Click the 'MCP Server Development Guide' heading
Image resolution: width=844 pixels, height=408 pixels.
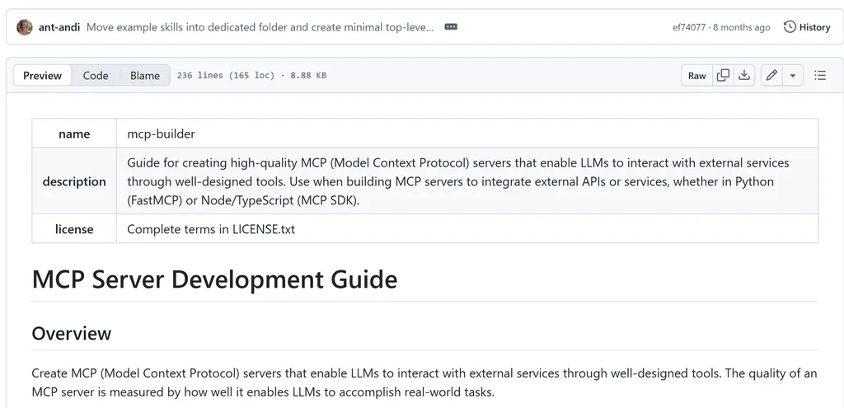(214, 279)
